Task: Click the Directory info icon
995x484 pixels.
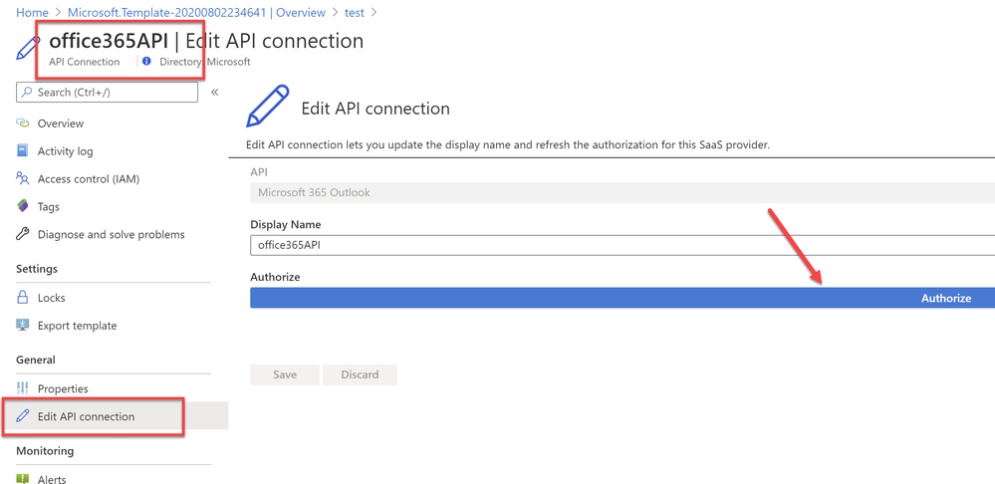Action: pos(147,62)
